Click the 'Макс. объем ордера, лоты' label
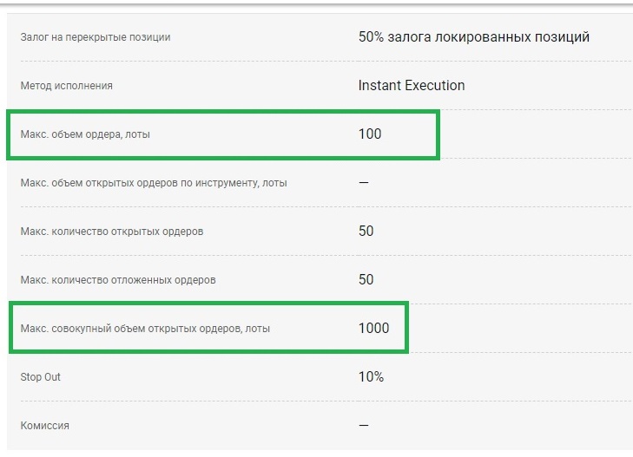 [85, 134]
